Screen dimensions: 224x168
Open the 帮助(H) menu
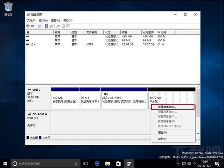[x=68, y=21]
